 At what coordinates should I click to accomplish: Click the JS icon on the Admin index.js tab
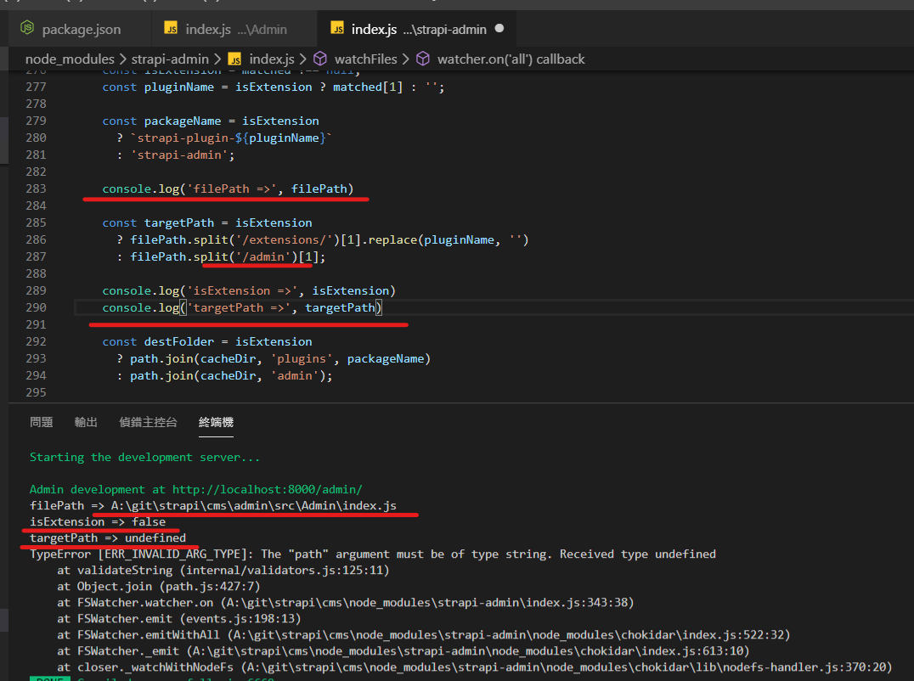(x=171, y=27)
